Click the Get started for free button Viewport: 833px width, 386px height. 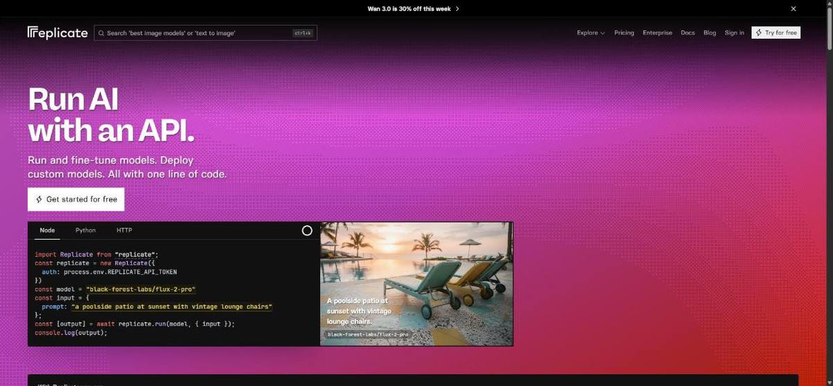tap(76, 199)
